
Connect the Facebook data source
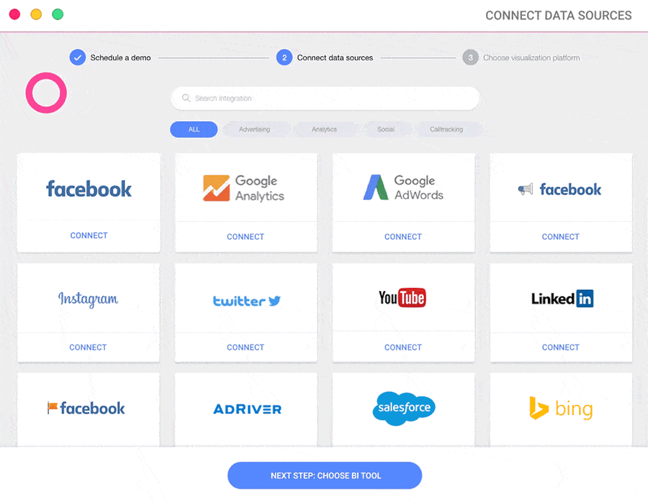(89, 235)
